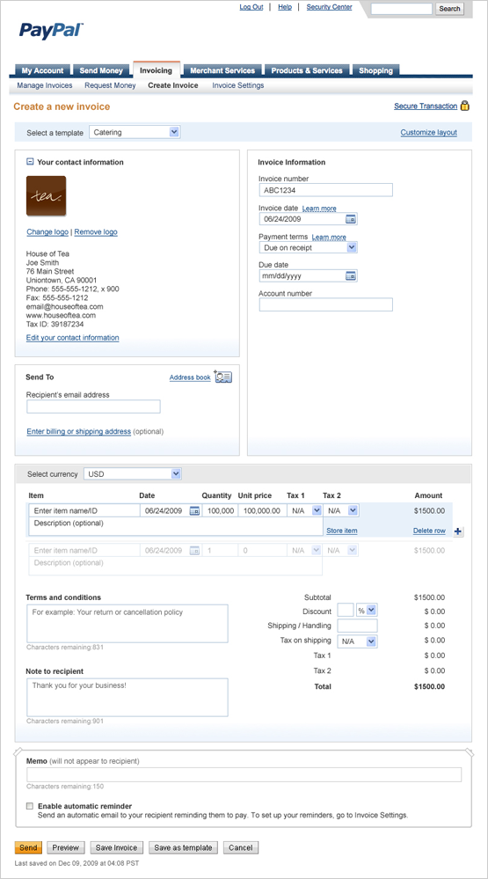Open the Select a template dropdown
The image size is (488, 879).
(x=135, y=132)
